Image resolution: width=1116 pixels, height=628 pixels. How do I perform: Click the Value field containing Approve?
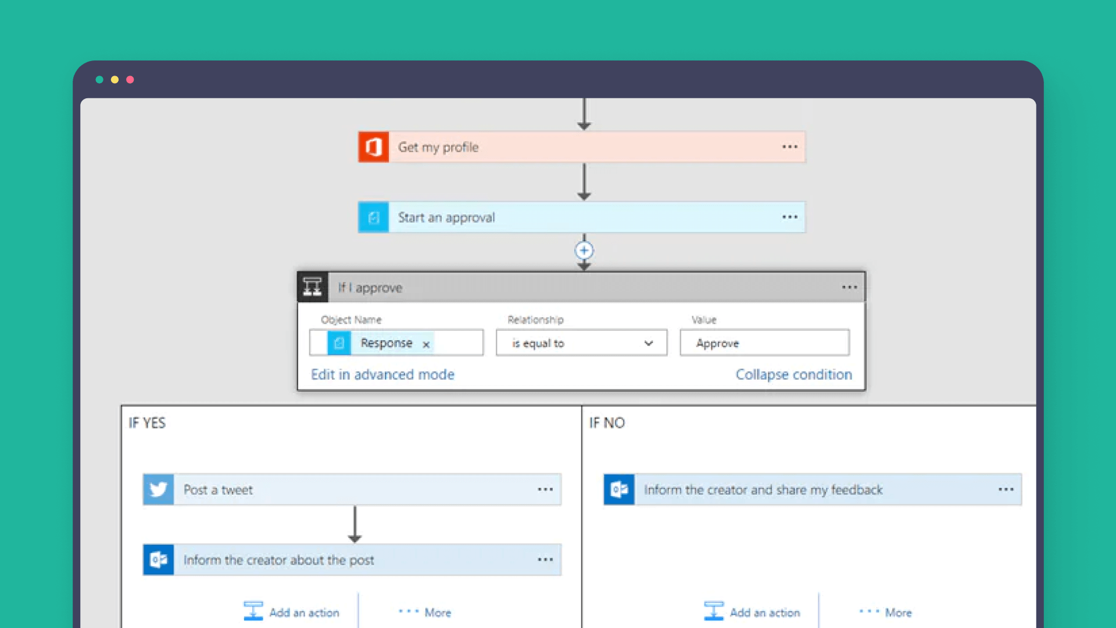764,343
